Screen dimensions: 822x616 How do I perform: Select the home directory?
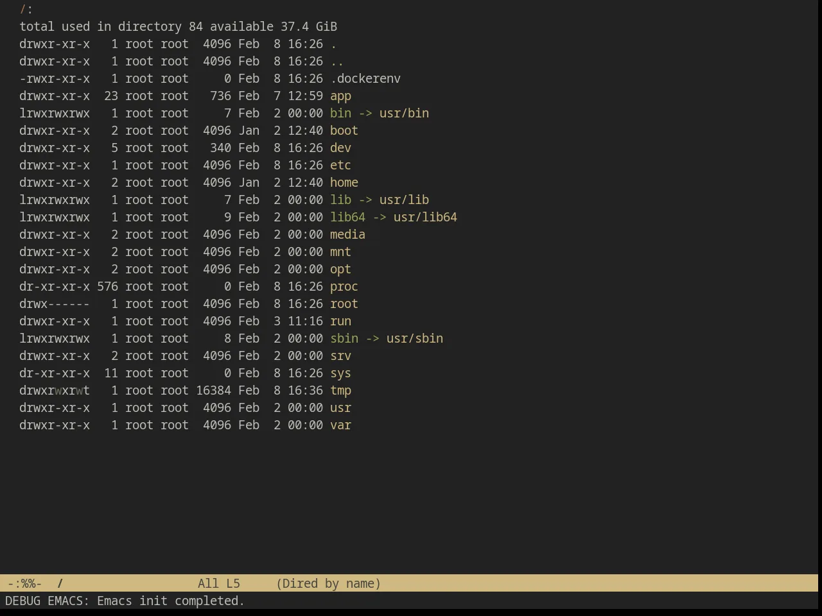[344, 183]
